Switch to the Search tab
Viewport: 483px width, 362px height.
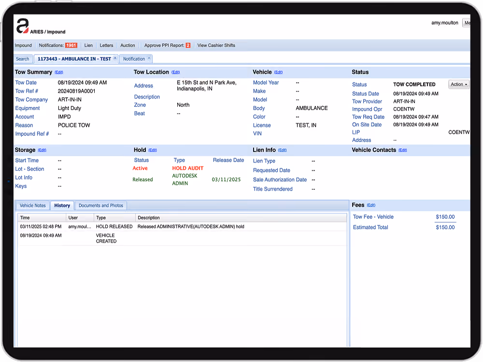click(x=23, y=59)
